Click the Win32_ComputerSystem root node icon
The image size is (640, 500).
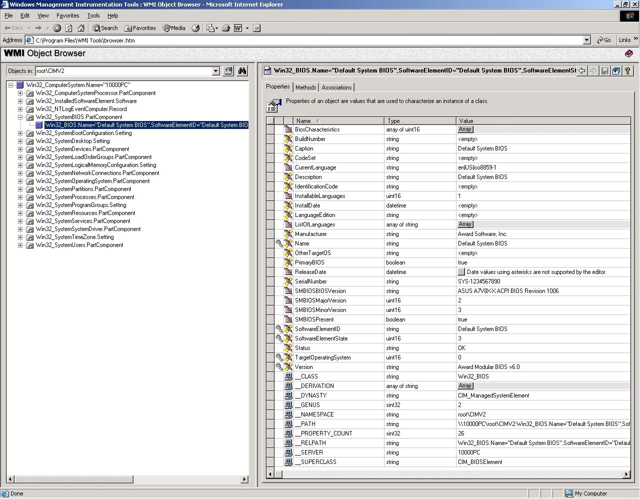click(20, 85)
